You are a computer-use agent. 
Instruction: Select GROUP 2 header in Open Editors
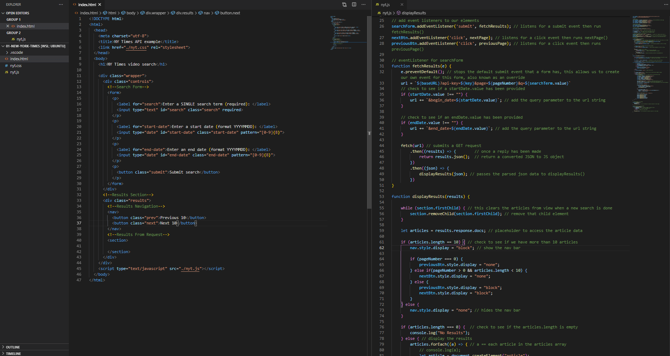coord(14,33)
